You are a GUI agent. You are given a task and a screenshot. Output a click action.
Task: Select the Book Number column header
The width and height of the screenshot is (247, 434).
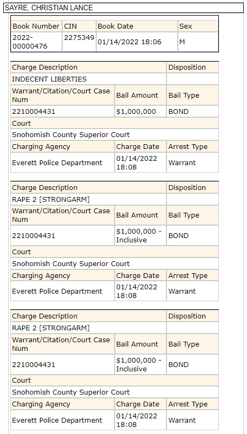pyautogui.click(x=36, y=26)
